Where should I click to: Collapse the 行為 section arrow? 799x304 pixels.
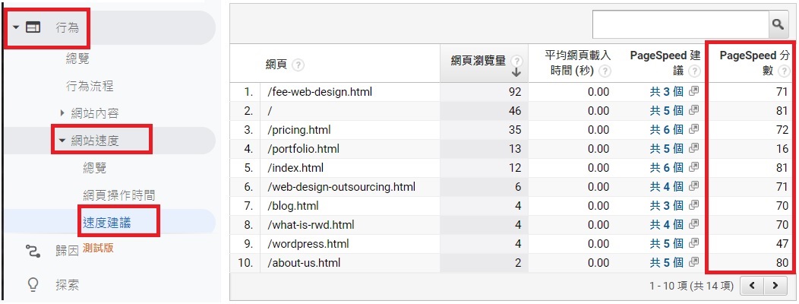point(15,27)
